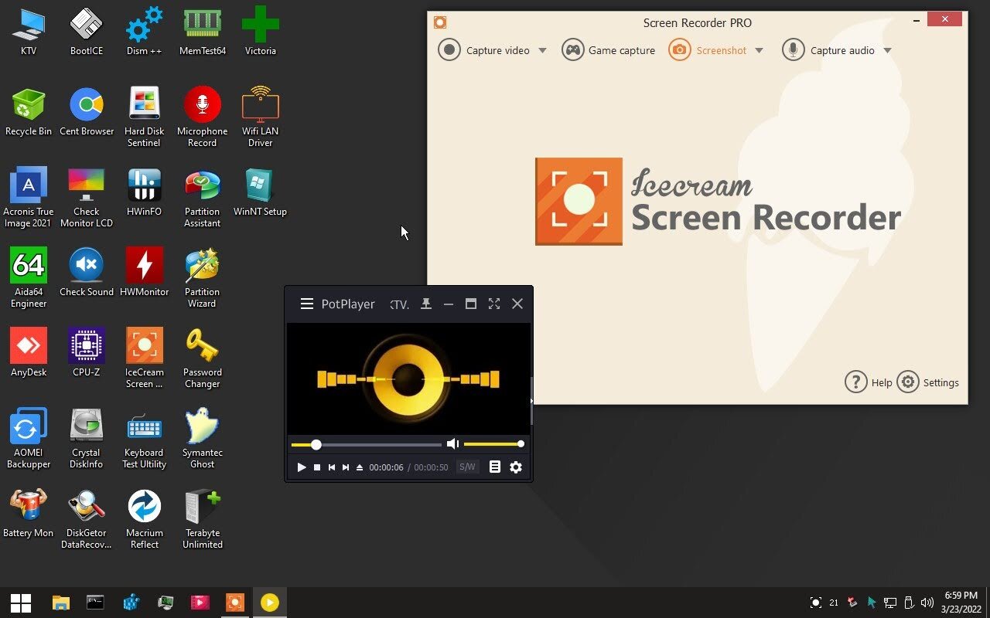Open Windows Start menu
This screenshot has width=990, height=618.
click(21, 603)
